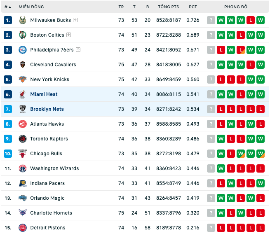Click the Cleveland Cavaliers team name

(53, 65)
